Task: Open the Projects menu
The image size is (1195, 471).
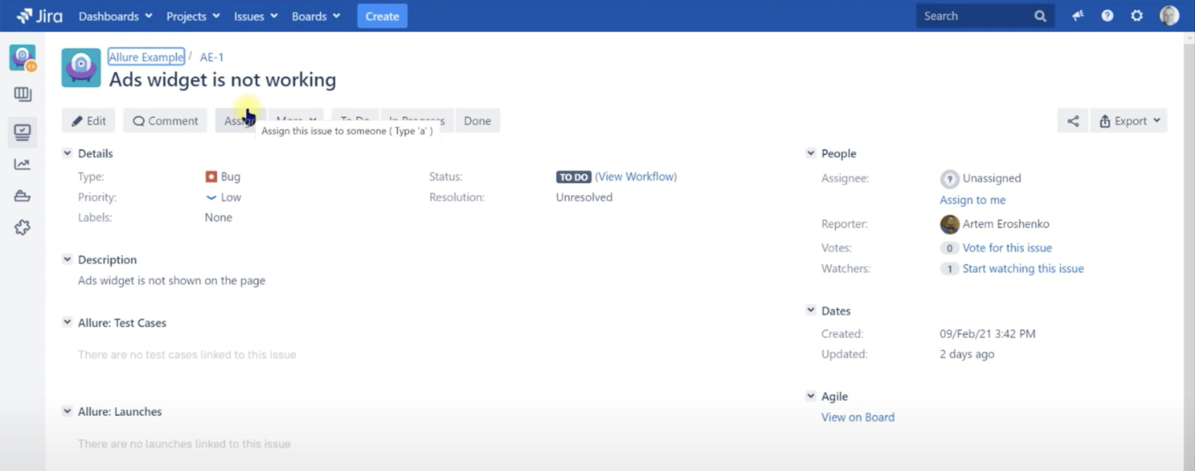Action: [x=193, y=16]
